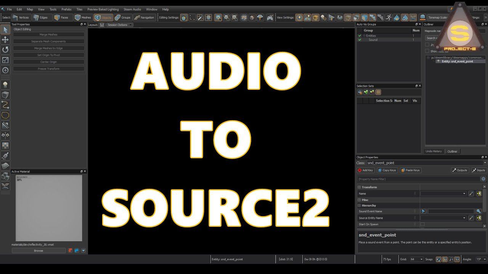
Task: Open the Grid size 64 dropdown
Action: pos(416,259)
